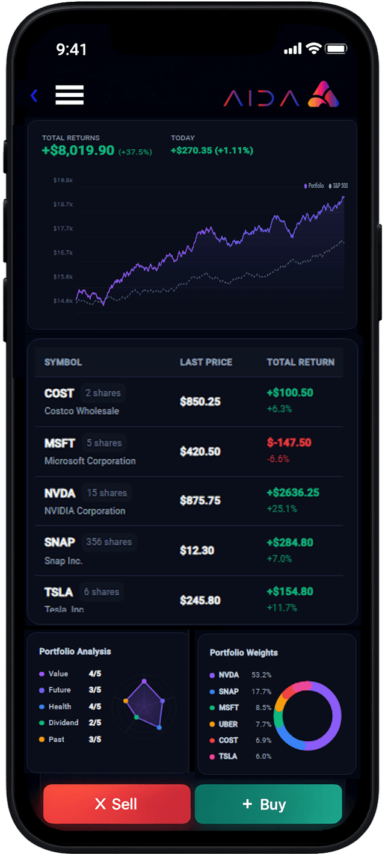Select the NVDA bullet in Portfolio Weights
Image resolution: width=385 pixels, height=854 pixels.
click(x=212, y=676)
